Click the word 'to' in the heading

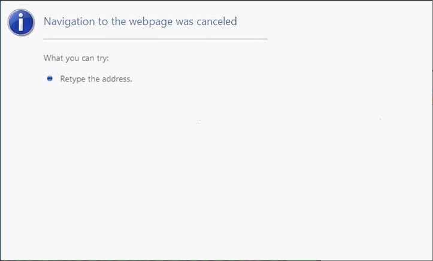coord(103,22)
